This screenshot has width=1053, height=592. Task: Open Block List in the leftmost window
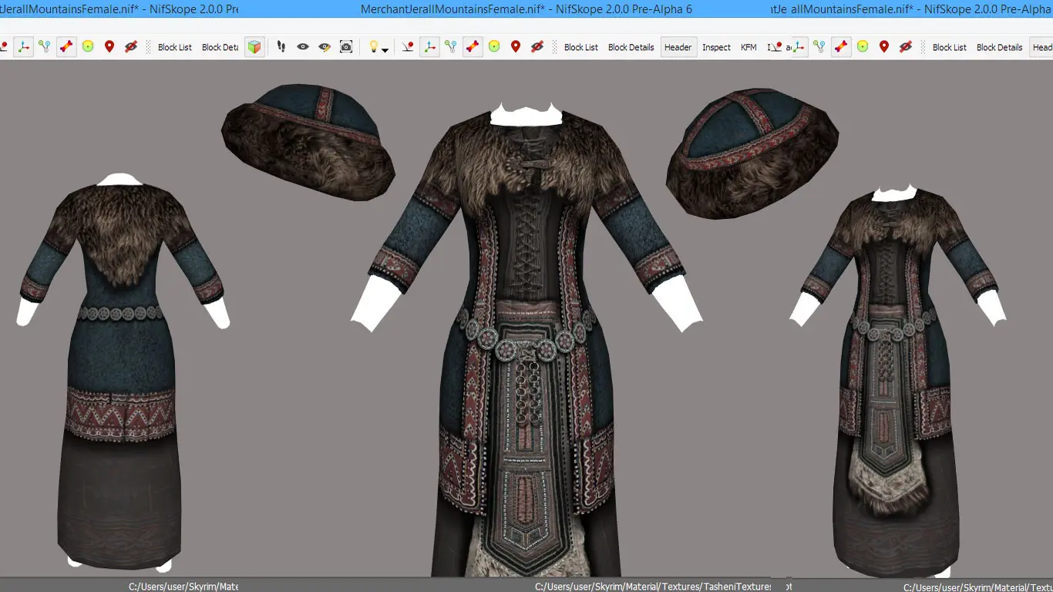175,47
